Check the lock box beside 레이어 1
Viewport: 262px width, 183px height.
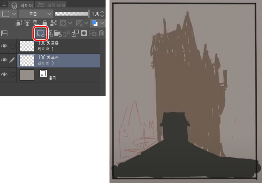pyautogui.click(x=13, y=46)
